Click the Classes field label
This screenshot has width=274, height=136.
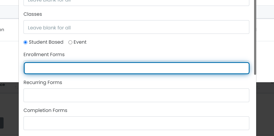coord(33,14)
